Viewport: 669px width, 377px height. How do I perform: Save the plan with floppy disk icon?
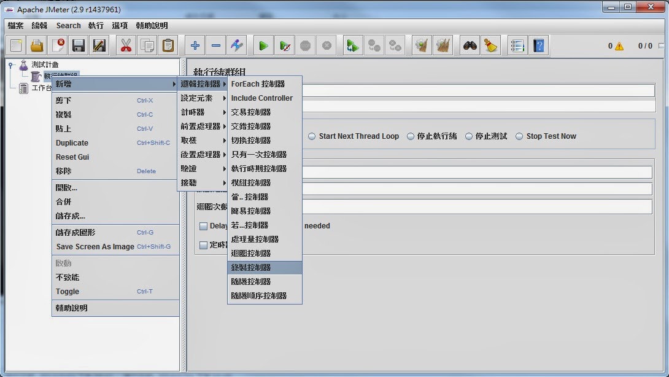tap(79, 45)
